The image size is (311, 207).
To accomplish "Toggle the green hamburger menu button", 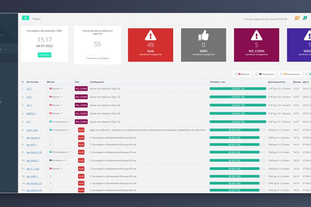I will (25, 18).
